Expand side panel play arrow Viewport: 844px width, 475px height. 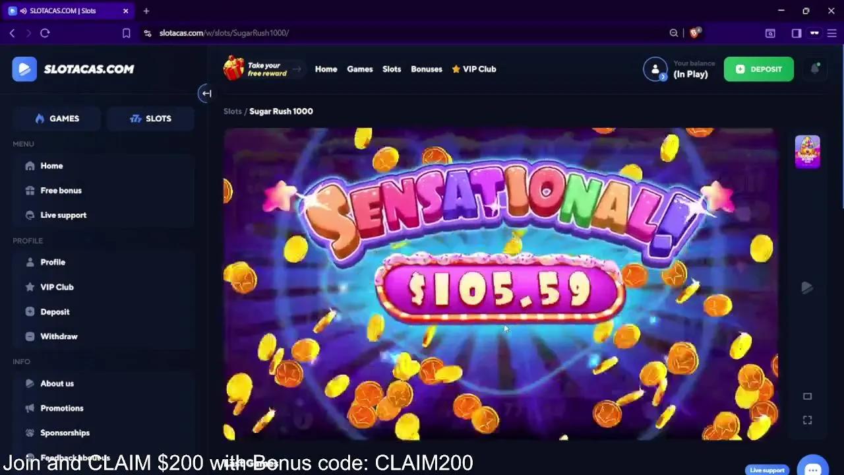(x=807, y=288)
